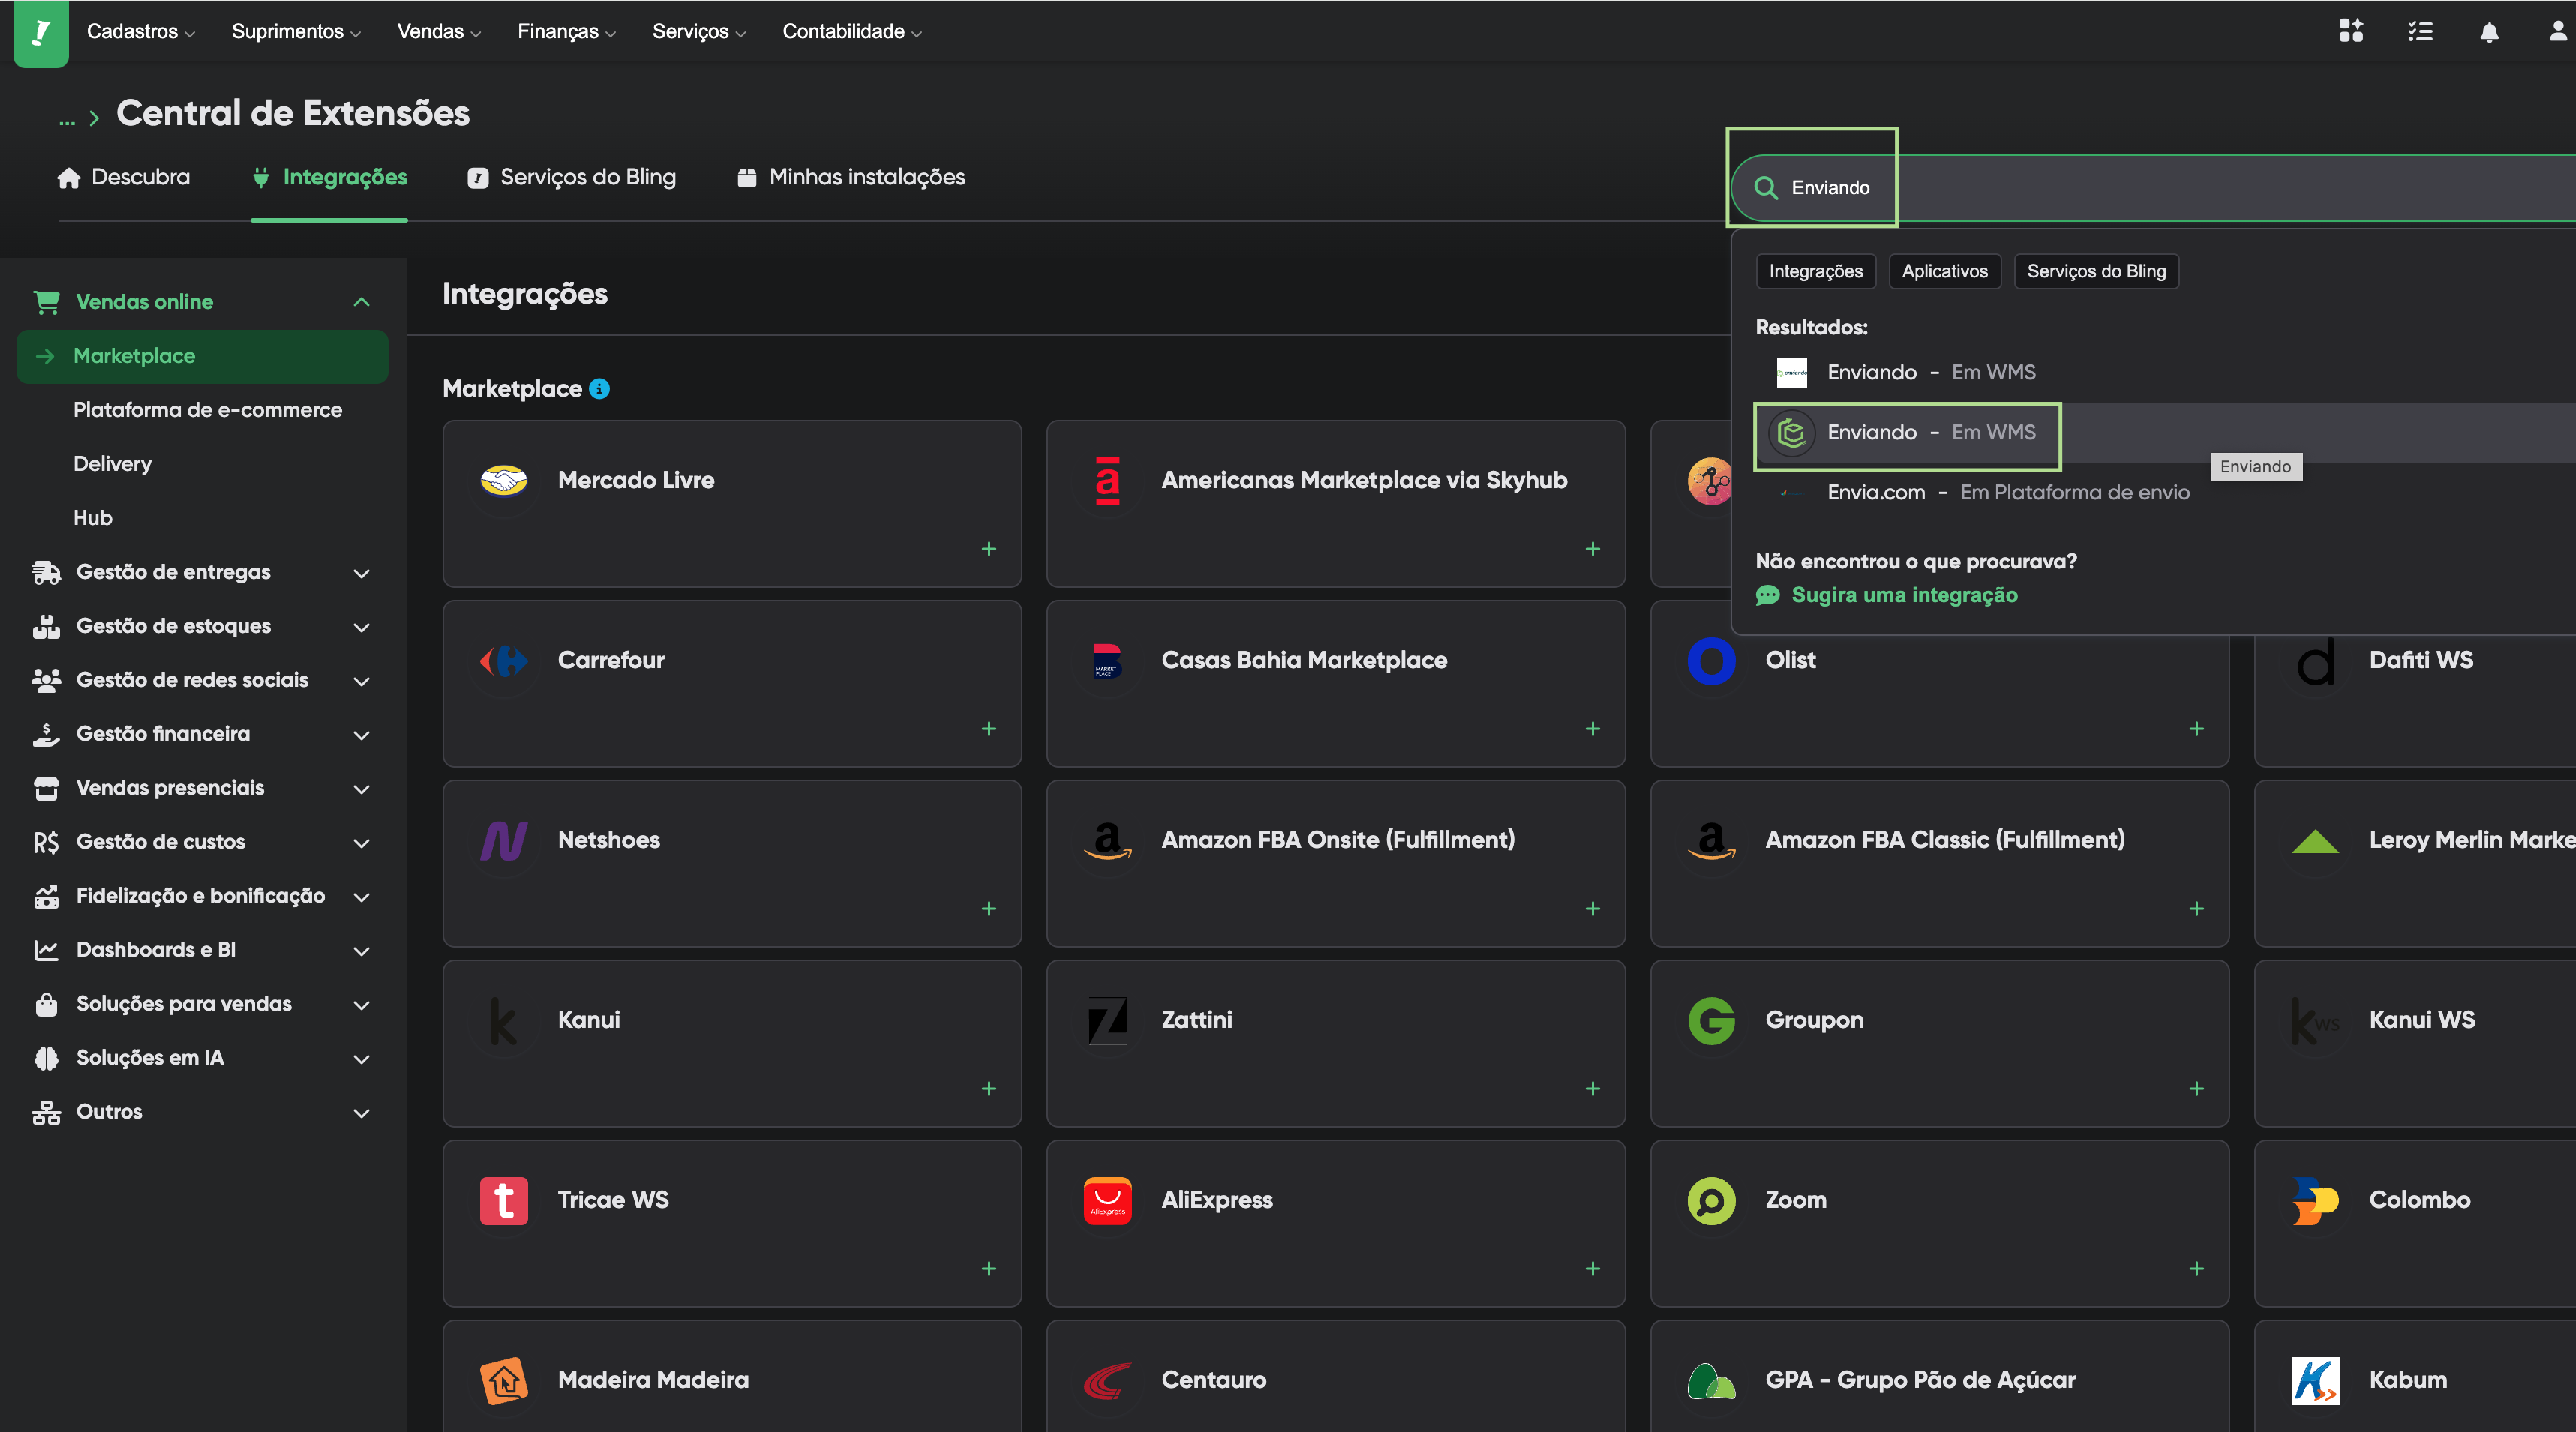
Task: Open the Contabilidade dropdown menu
Action: pos(852,32)
